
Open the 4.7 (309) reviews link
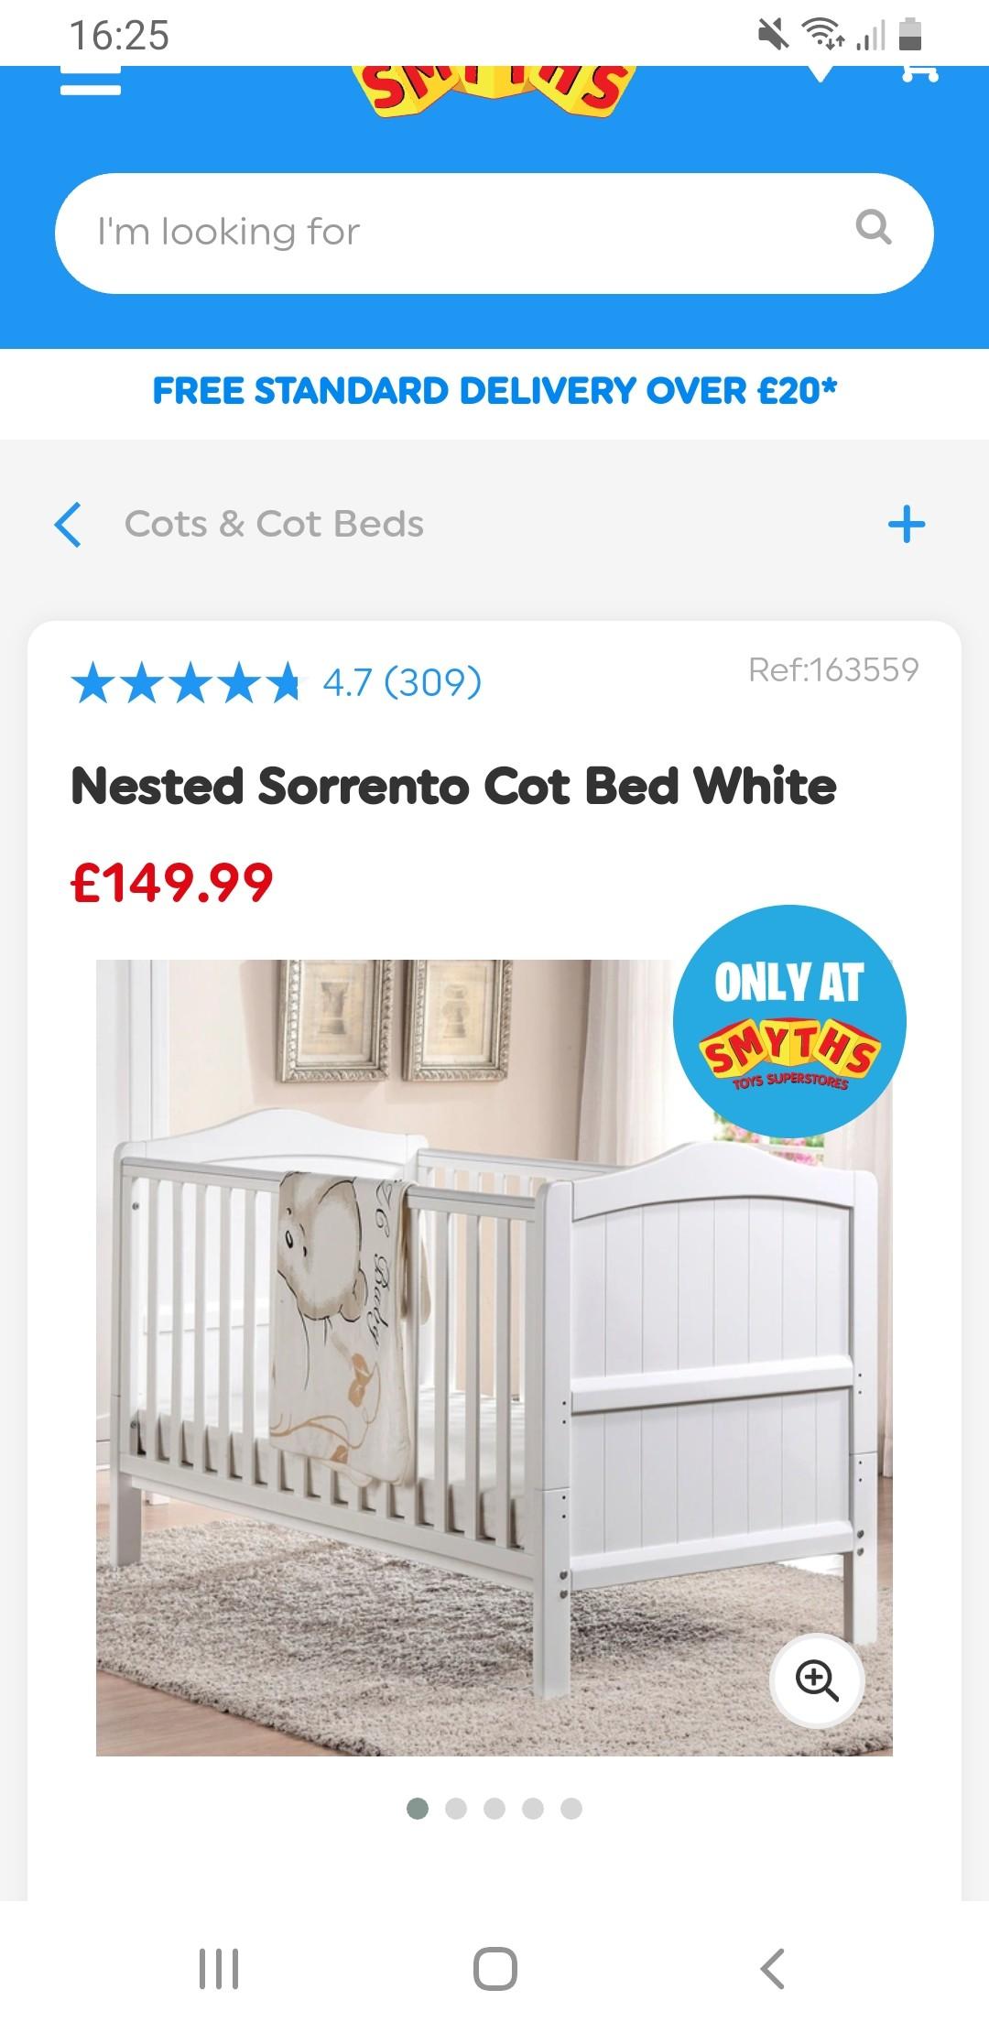[402, 682]
